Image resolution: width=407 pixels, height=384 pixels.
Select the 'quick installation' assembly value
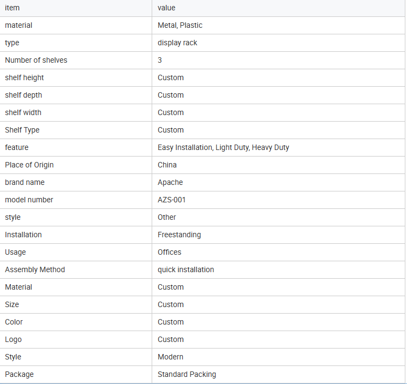pyautogui.click(x=185, y=269)
